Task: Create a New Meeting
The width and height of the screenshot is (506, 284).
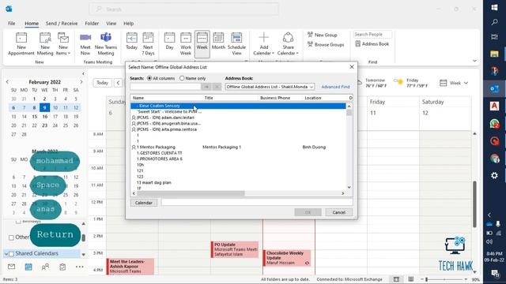Action: click(45, 44)
